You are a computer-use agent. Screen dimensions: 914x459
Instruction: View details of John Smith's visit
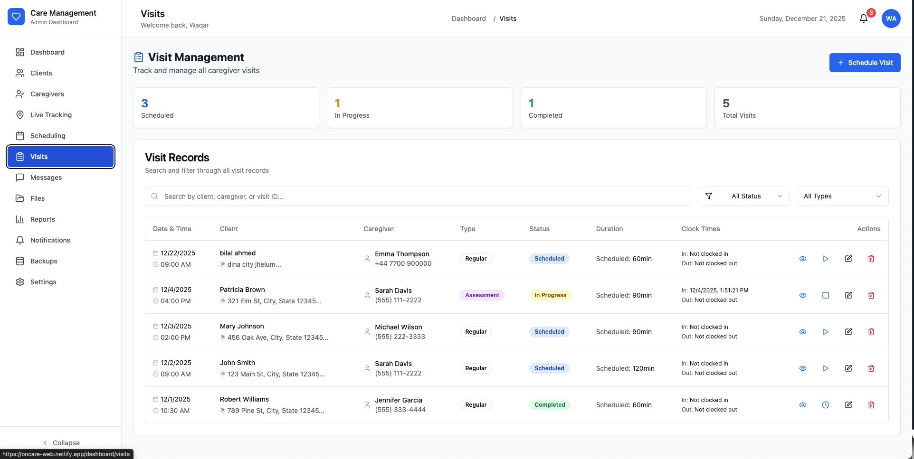click(803, 368)
